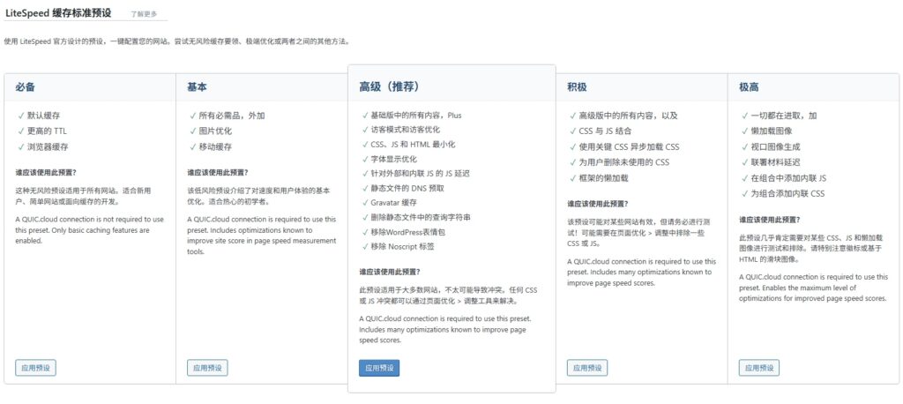The image size is (903, 404).
Task: Click the 字体显示优化 line
Action: click(x=394, y=159)
